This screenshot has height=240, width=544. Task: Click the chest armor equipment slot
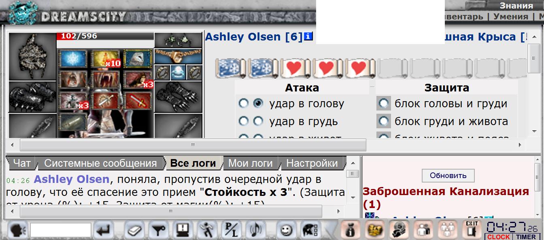point(32,57)
